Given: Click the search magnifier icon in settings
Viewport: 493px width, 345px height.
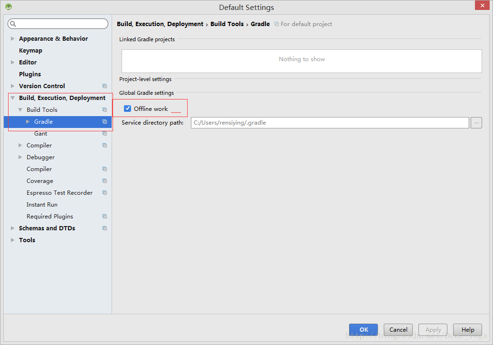Looking at the screenshot, I should (13, 24).
